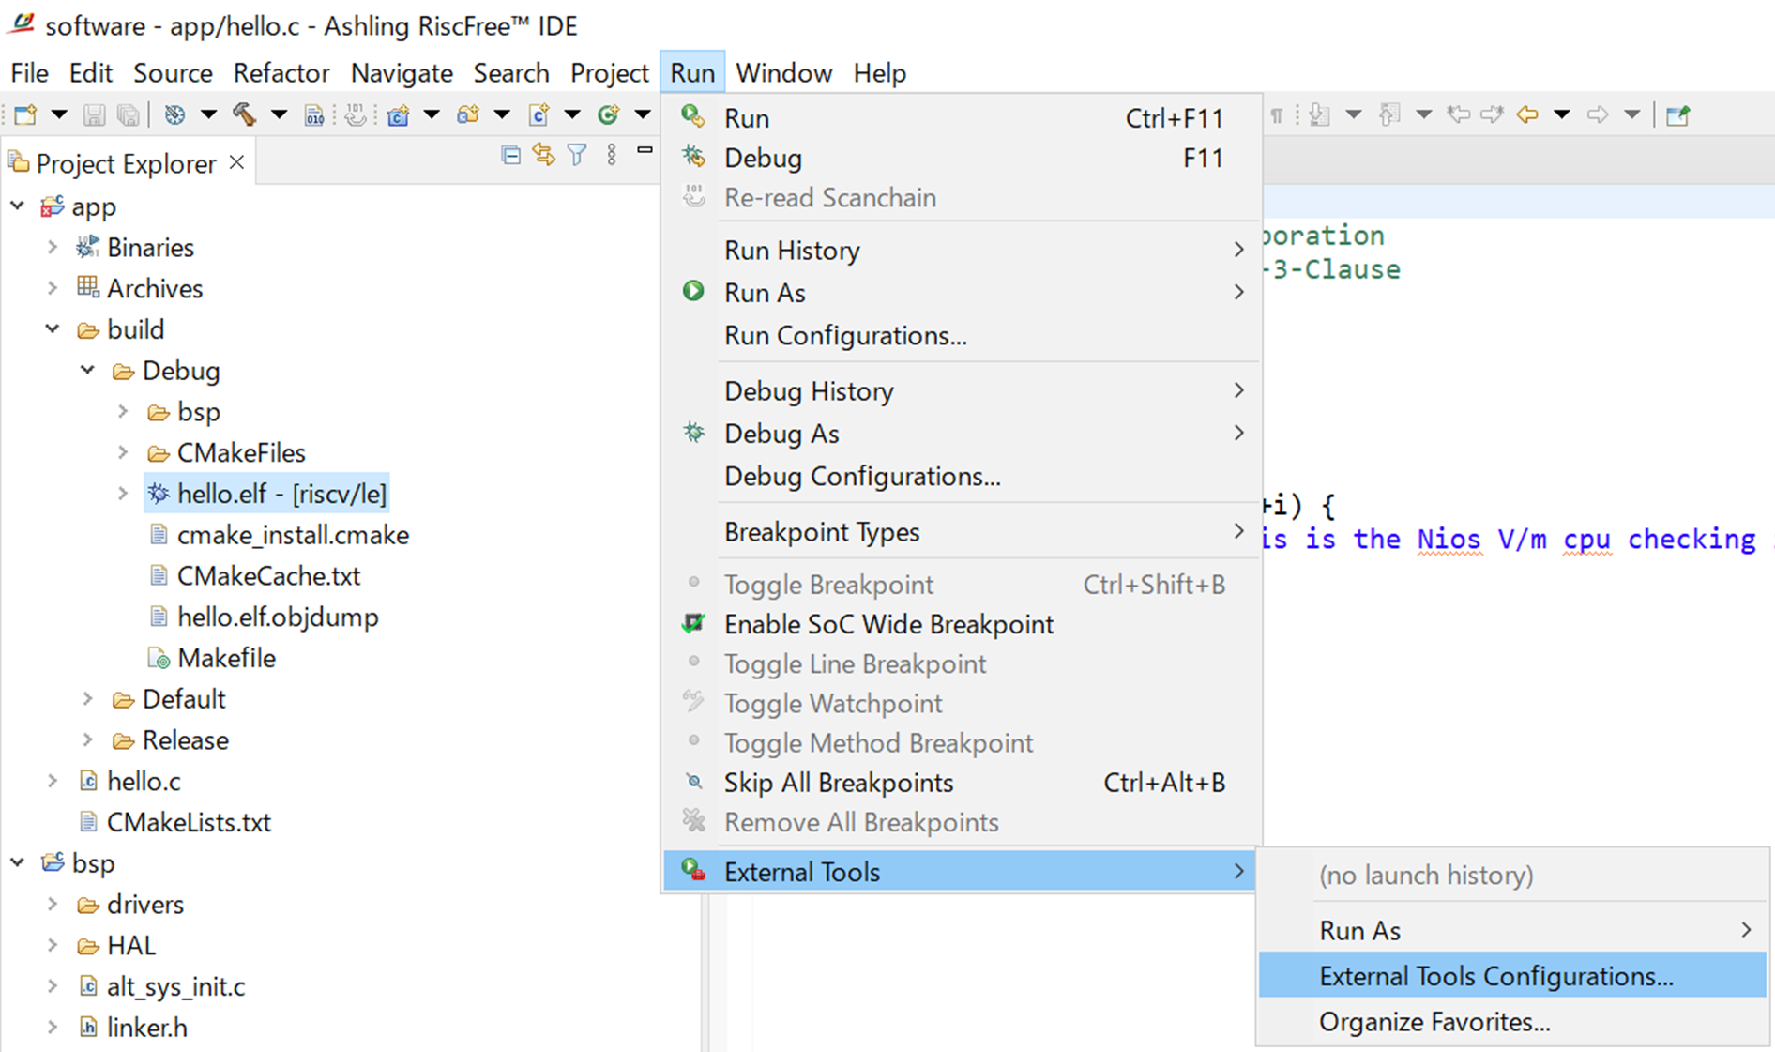Open the filter funnel icon in Project Explorer
This screenshot has width=1775, height=1052.
[578, 155]
